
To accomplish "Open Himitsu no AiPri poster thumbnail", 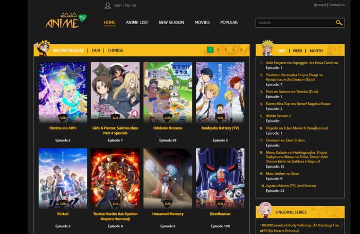I will pyautogui.click(x=63, y=93).
